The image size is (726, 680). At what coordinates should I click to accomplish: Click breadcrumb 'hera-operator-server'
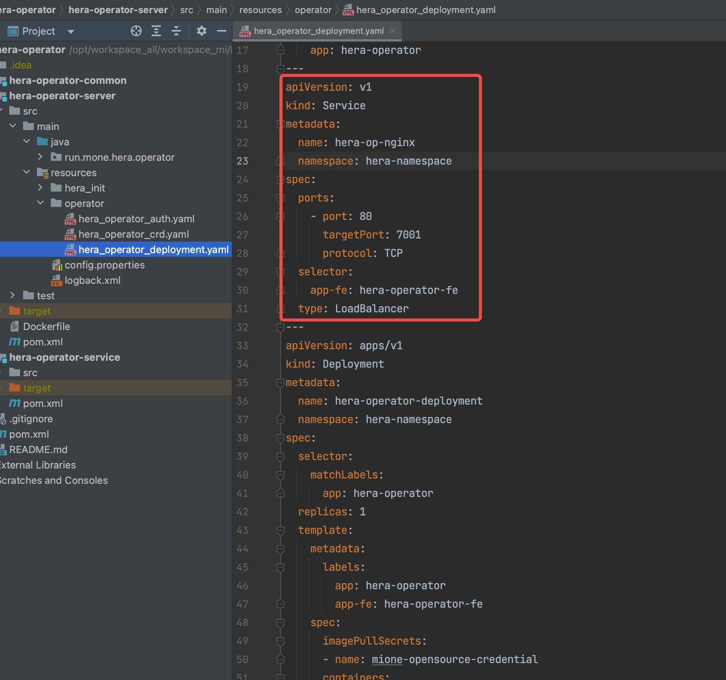click(x=118, y=10)
